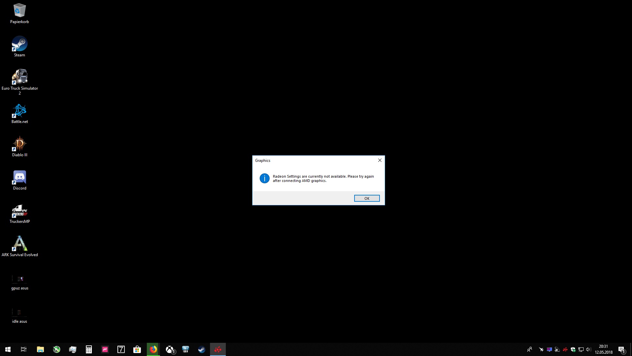Select the idle asus file thumbnail
This screenshot has height=356, width=632.
point(19,312)
